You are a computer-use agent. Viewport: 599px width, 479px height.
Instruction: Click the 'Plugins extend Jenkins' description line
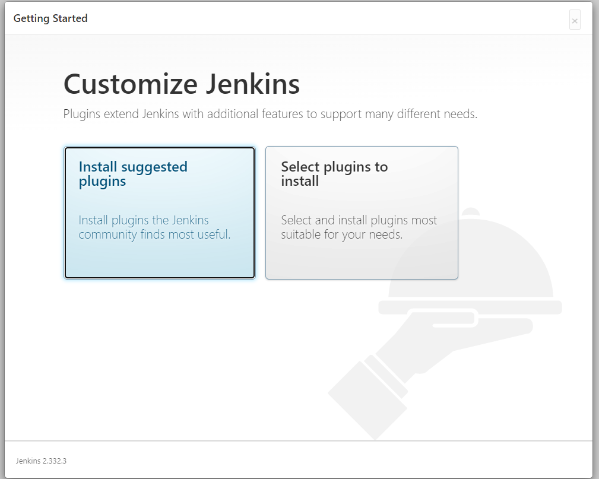pyautogui.click(x=270, y=114)
